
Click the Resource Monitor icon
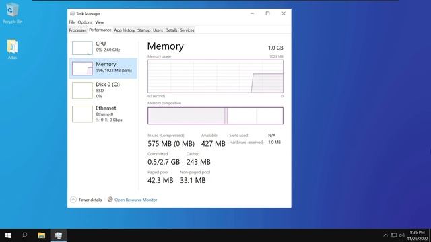point(110,199)
